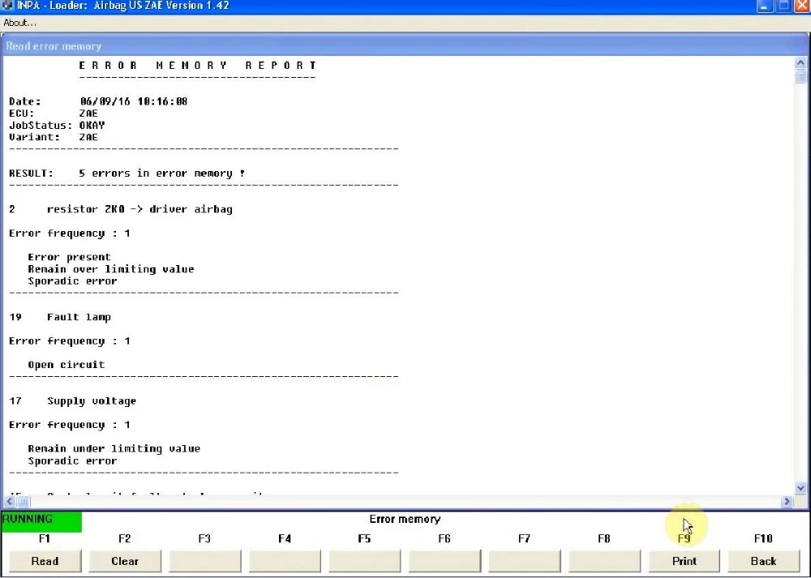Click the 'JobStatus: OKAY' line
Screen dimensions: 811x578
pyautogui.click(x=57, y=125)
